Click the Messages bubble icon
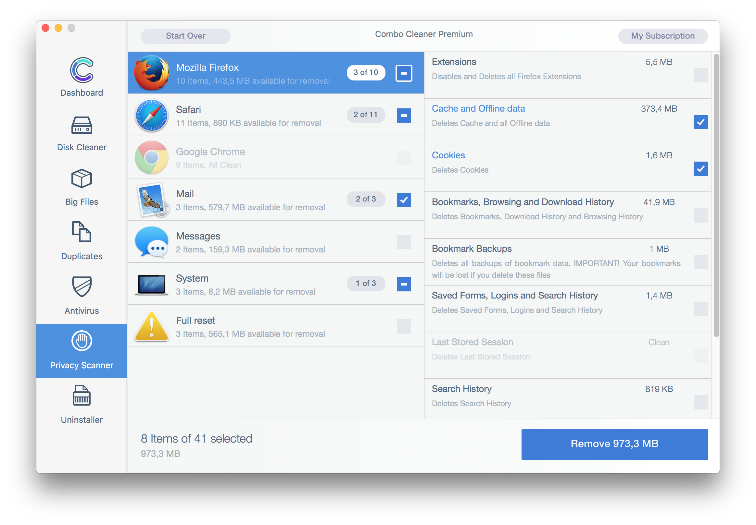Screen dimensions: 756x525 151,242
